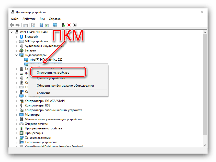Select Контроллеры IDE ATA/ATAPI row

click(45, 101)
